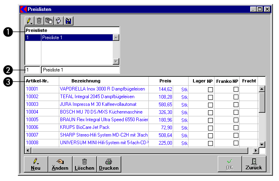This screenshot has height=181, width=279.
Task: Click the copy price list icon
Action: point(49,20)
